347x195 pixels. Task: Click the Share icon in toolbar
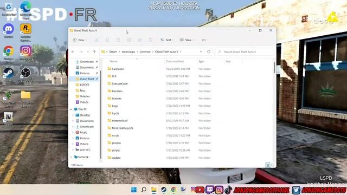click(x=140, y=40)
